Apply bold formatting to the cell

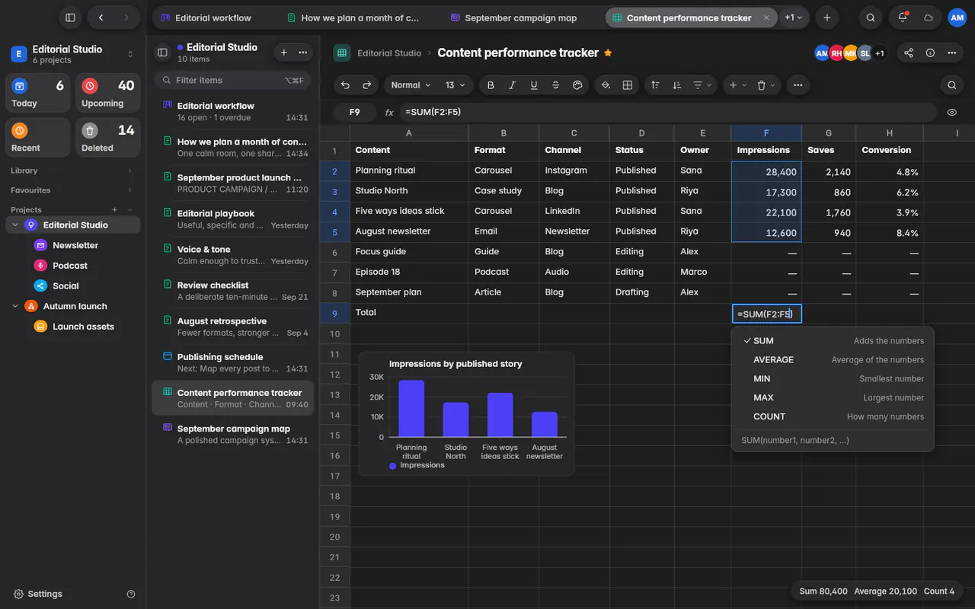tap(491, 85)
